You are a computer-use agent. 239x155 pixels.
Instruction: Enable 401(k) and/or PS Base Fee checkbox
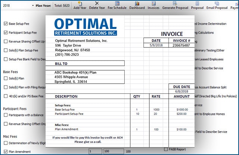click(x=6, y=96)
